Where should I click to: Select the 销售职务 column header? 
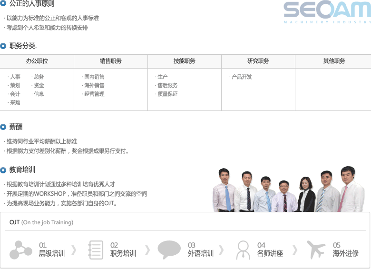(111, 61)
